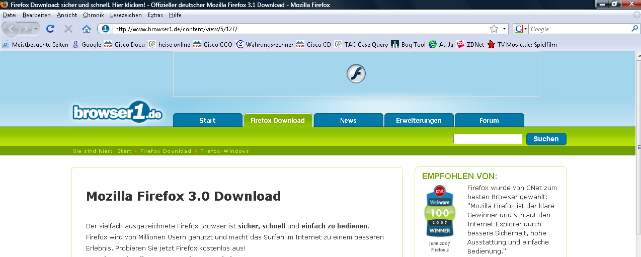Screen dimensions: 641x257
Task: Open the Forum tab
Action: point(489,120)
